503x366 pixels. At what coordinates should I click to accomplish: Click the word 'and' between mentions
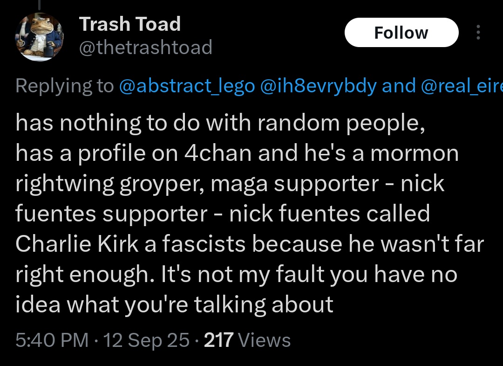(399, 86)
